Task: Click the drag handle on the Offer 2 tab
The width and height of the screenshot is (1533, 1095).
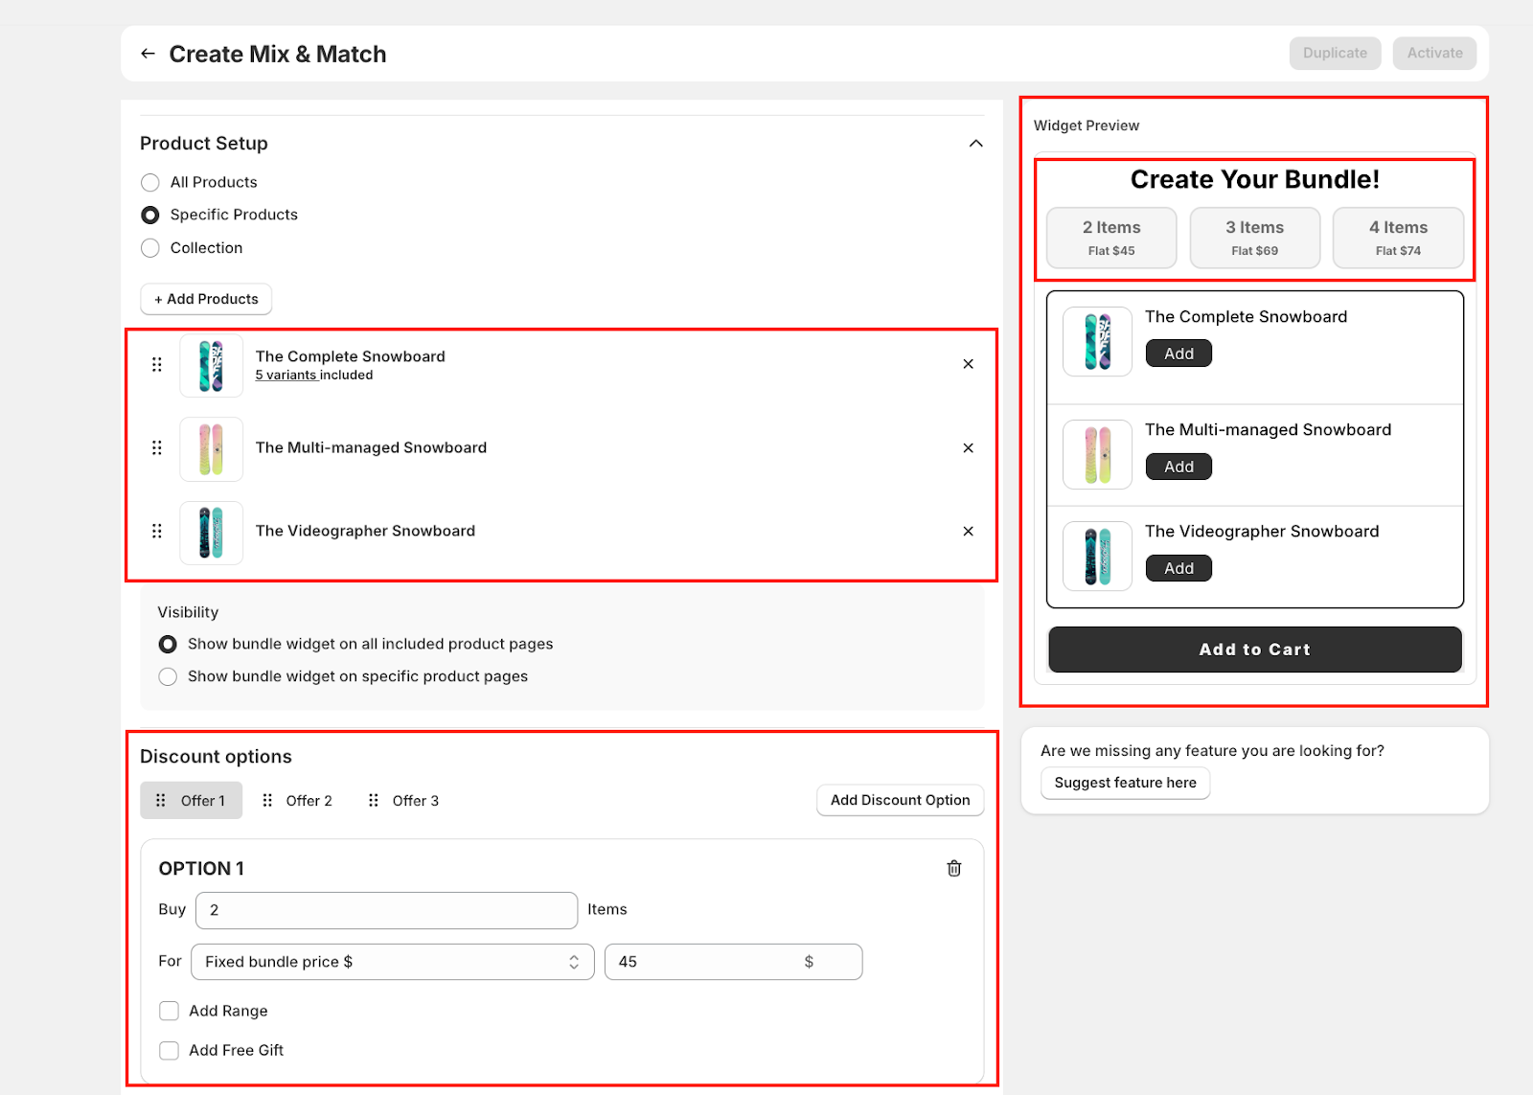Action: pyautogui.click(x=267, y=801)
